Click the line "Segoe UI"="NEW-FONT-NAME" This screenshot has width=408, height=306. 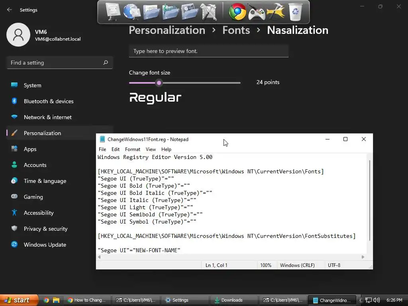coord(139,250)
